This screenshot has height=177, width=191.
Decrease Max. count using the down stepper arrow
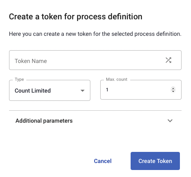click(x=173, y=91)
